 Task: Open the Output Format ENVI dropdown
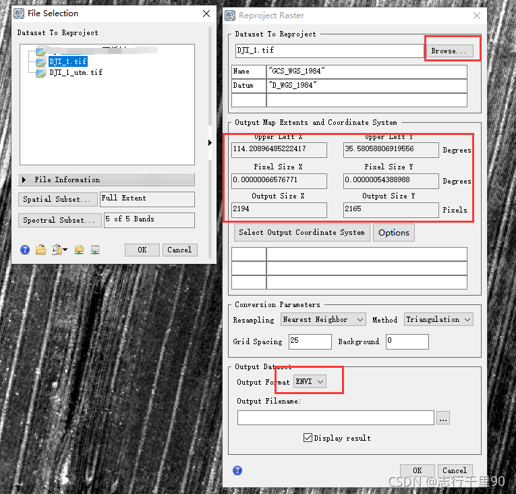(x=310, y=382)
